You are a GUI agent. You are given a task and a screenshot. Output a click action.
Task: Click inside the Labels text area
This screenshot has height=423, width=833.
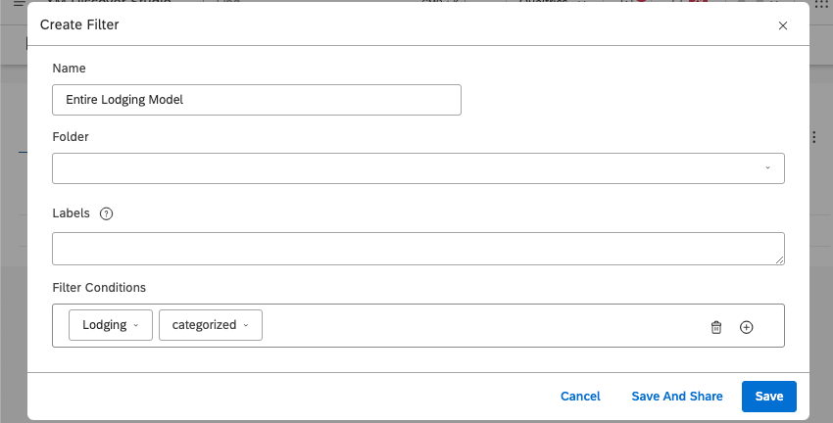click(418, 248)
